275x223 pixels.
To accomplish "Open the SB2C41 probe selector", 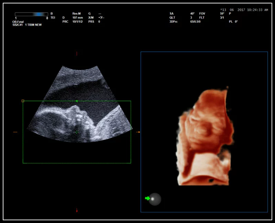I will [18, 25].
